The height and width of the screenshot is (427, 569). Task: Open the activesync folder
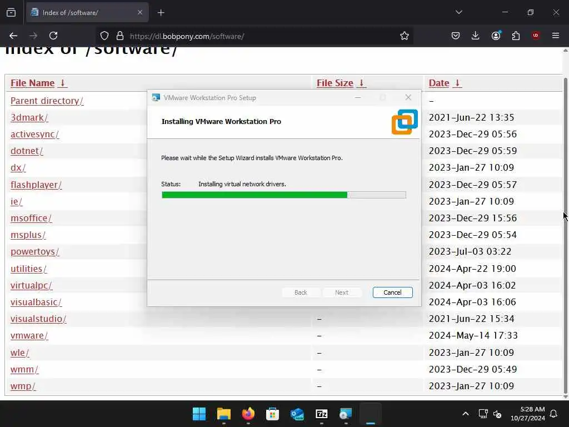coord(34,135)
